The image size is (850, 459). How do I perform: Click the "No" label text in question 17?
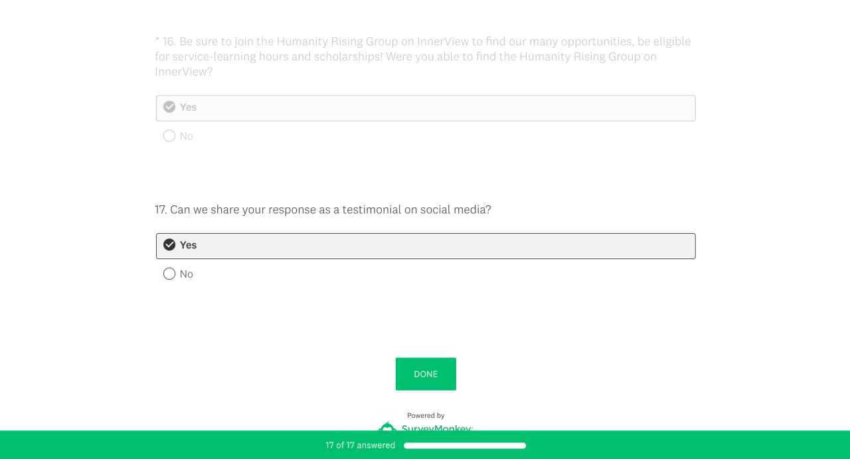187,274
